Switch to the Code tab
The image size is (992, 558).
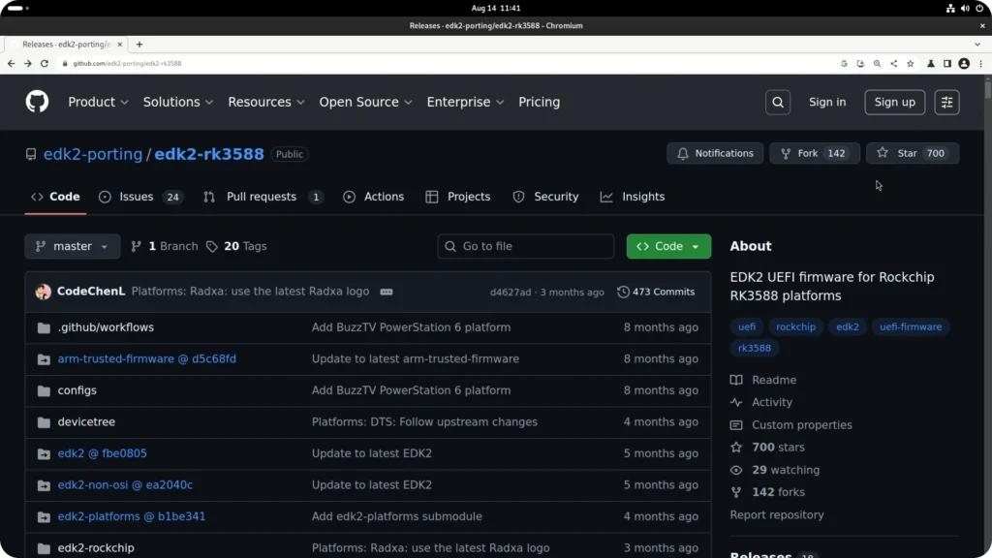tap(55, 197)
